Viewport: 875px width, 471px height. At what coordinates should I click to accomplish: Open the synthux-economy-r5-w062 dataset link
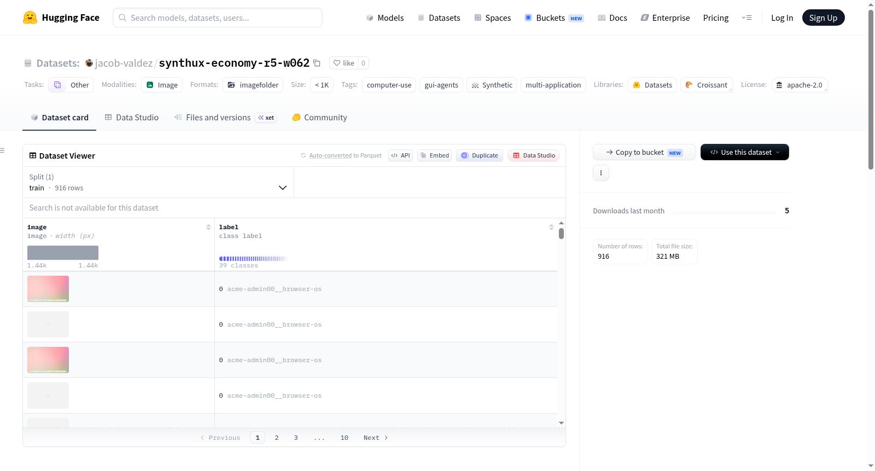click(x=234, y=63)
